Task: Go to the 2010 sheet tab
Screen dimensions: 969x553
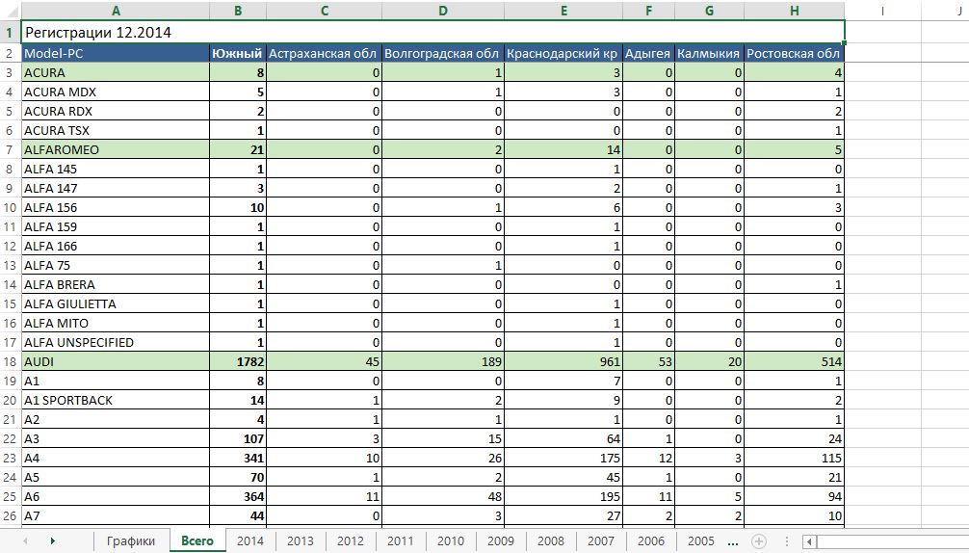Action: click(451, 540)
